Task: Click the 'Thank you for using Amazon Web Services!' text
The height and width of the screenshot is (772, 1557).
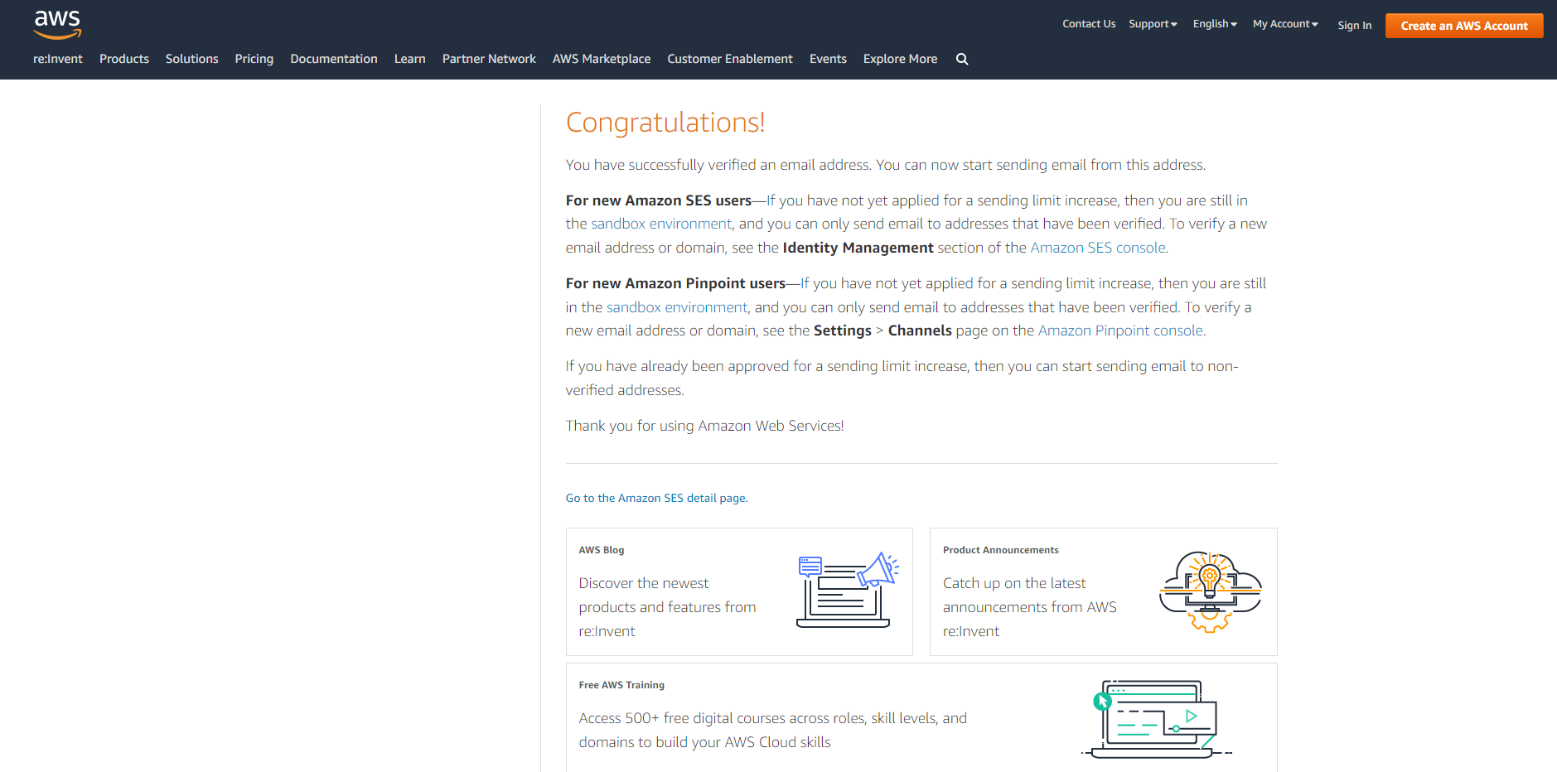Action: click(704, 426)
